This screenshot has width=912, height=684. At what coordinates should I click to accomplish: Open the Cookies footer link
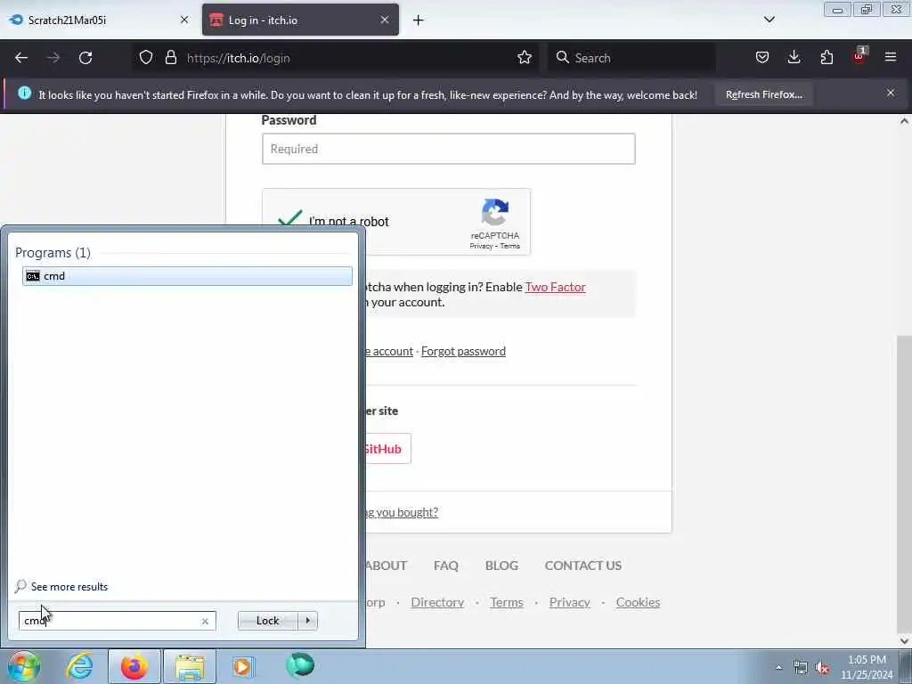(638, 602)
